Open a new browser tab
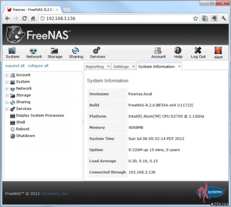Viewport: 231px width, 207px height. 67,10
